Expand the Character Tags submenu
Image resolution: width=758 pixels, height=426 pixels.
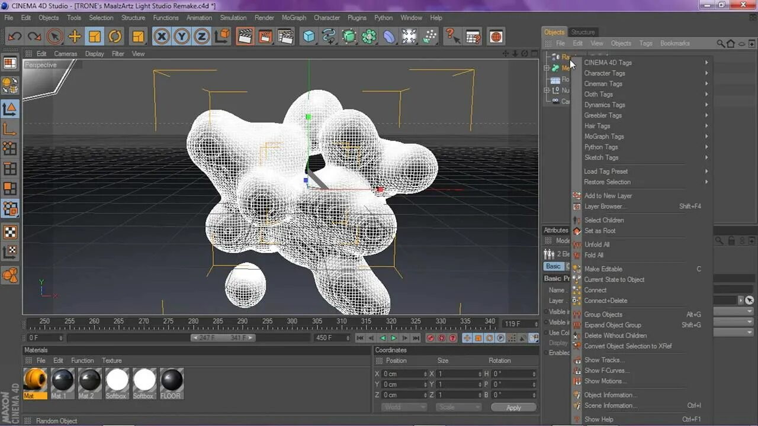(643, 73)
